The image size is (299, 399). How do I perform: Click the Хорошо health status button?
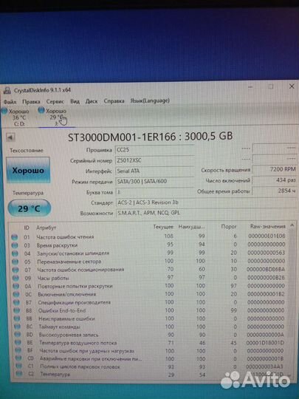point(28,170)
